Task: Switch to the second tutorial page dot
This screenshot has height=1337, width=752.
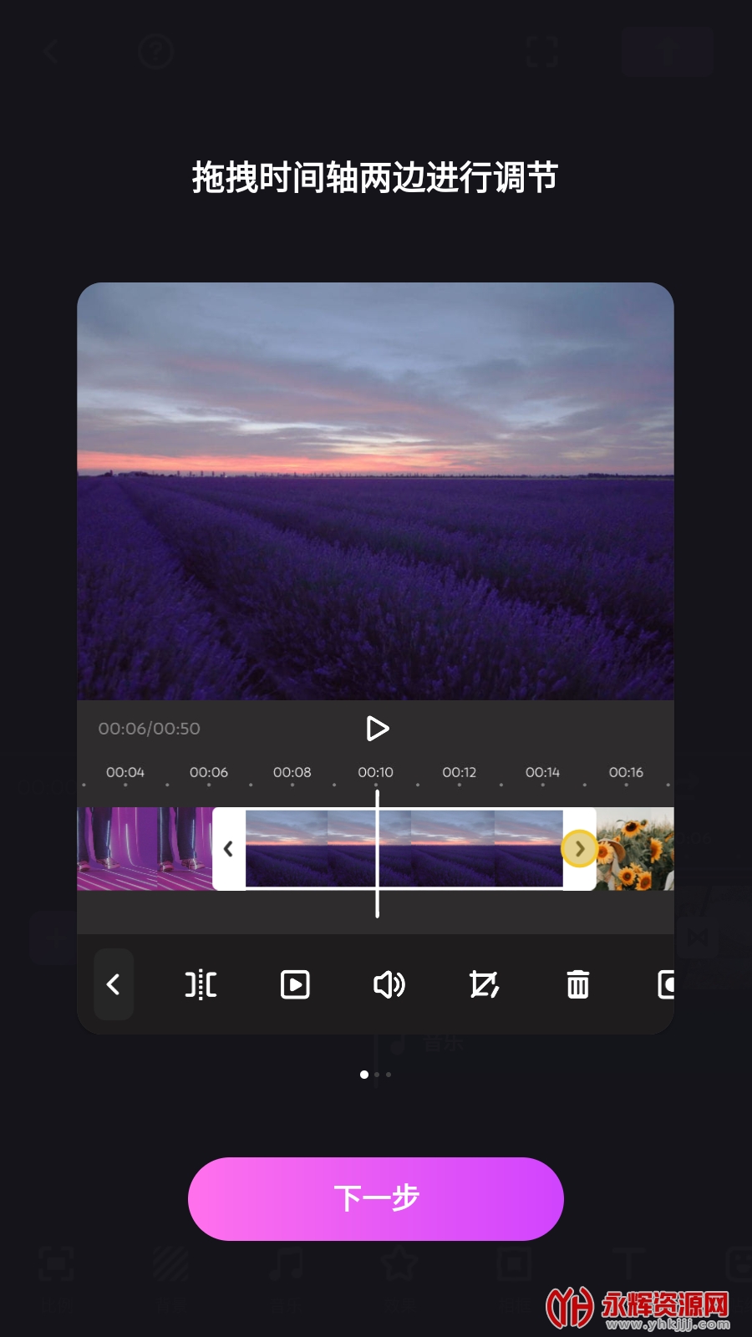Action: (377, 1075)
